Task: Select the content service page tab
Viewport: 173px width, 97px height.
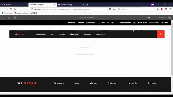Action: [x=43, y=5]
